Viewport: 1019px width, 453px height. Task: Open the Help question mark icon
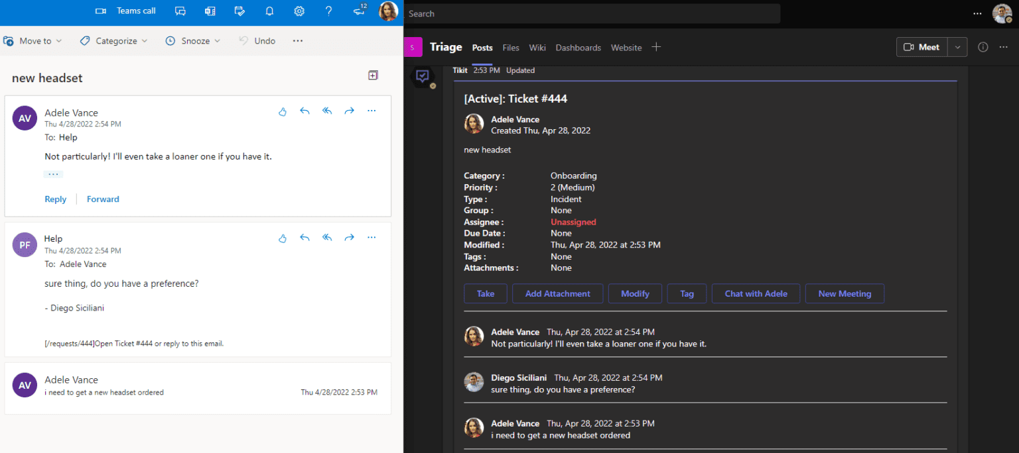pyautogui.click(x=328, y=11)
